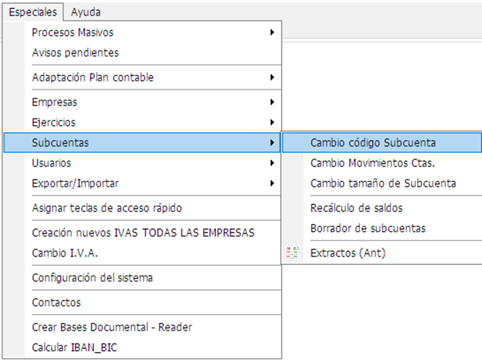Choose Creación nuevos IVAS TODAS LAS EMPRESAS
Image resolution: width=482 pixels, height=361 pixels.
[142, 233]
